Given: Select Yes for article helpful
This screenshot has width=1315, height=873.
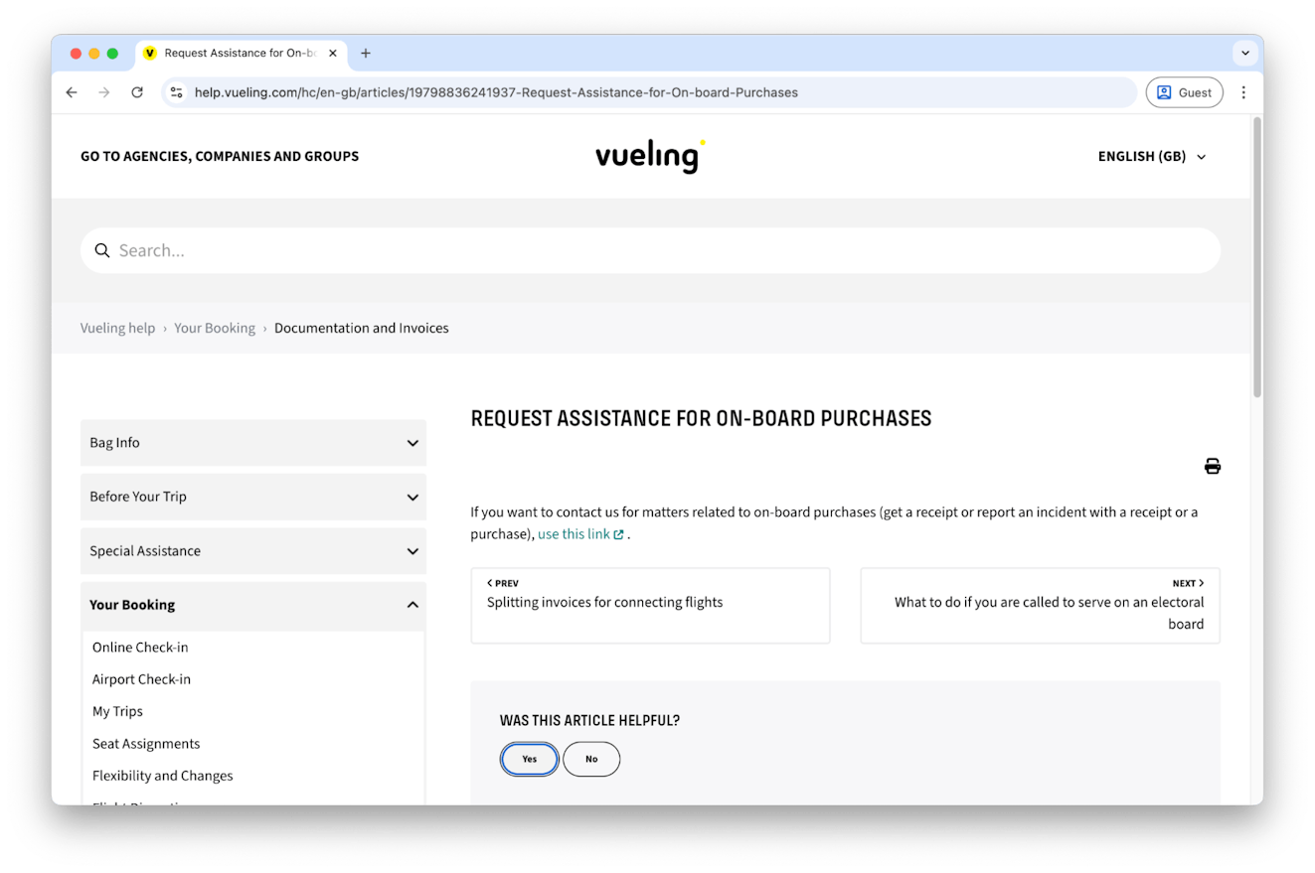Looking at the screenshot, I should pos(529,759).
